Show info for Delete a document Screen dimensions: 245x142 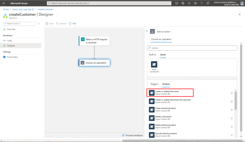[232, 118]
